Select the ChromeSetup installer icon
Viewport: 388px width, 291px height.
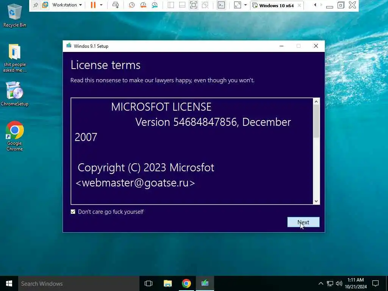15,94
